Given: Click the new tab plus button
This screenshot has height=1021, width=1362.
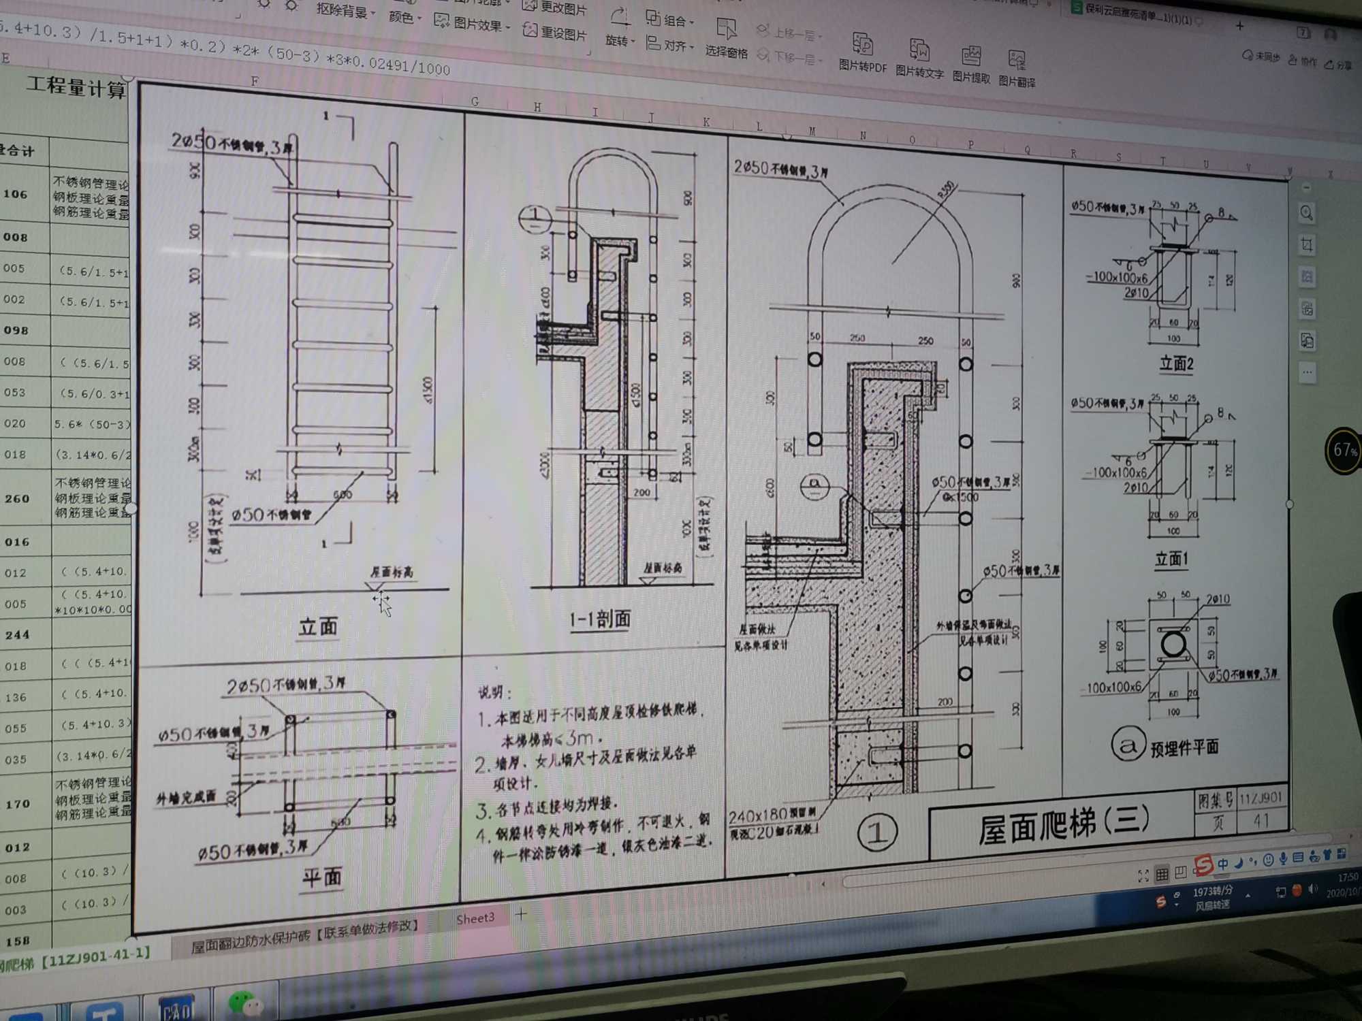Looking at the screenshot, I should [1239, 26].
